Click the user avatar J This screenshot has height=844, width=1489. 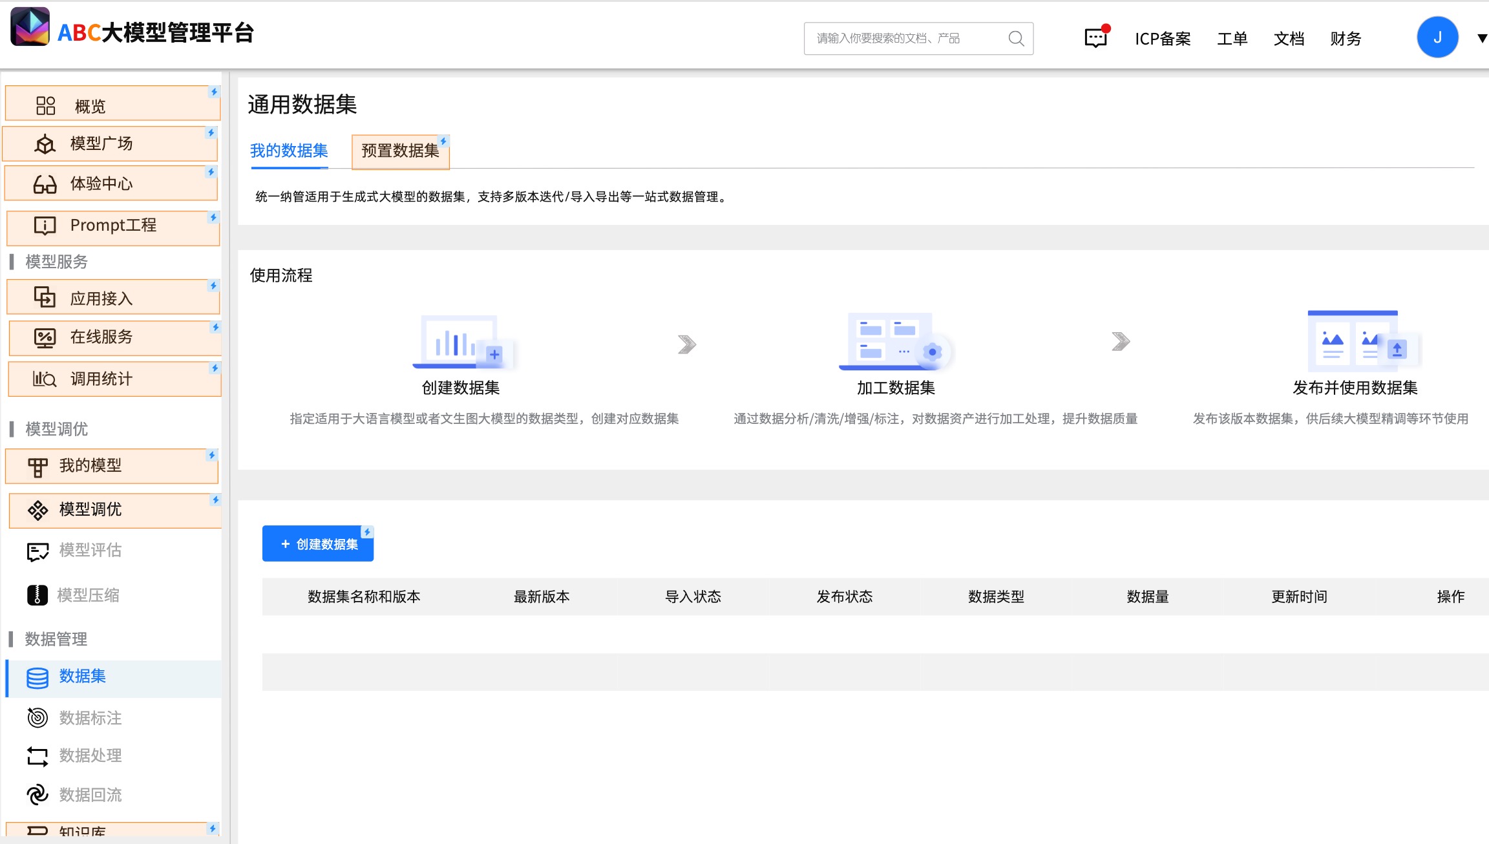click(1437, 37)
